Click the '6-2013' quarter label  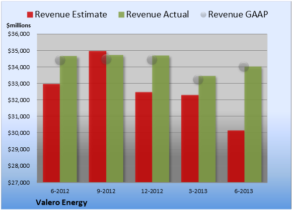click(x=244, y=191)
